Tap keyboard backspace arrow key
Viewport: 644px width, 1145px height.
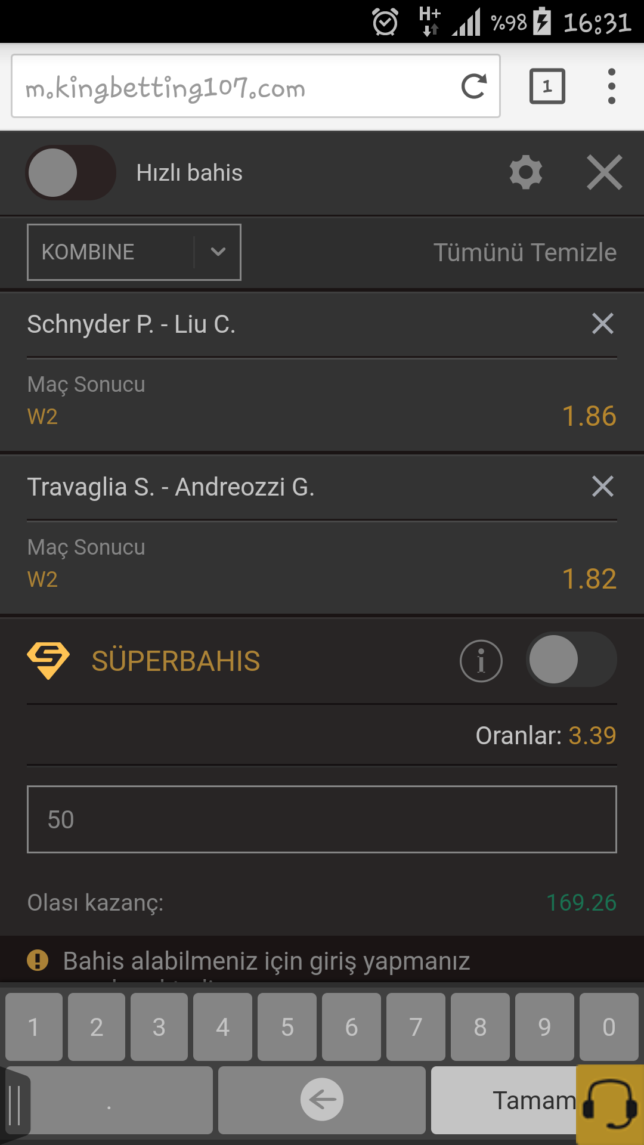pos(322,1100)
